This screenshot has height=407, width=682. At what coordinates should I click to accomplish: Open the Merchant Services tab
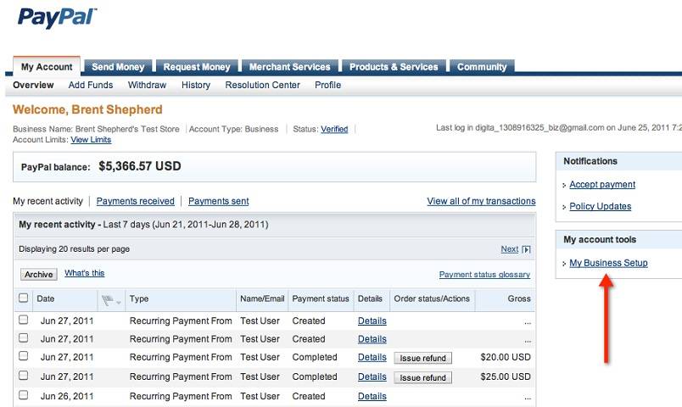pos(289,66)
